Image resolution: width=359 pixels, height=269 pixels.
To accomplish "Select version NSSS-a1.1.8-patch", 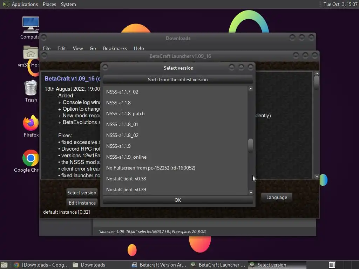I will pos(175,113).
